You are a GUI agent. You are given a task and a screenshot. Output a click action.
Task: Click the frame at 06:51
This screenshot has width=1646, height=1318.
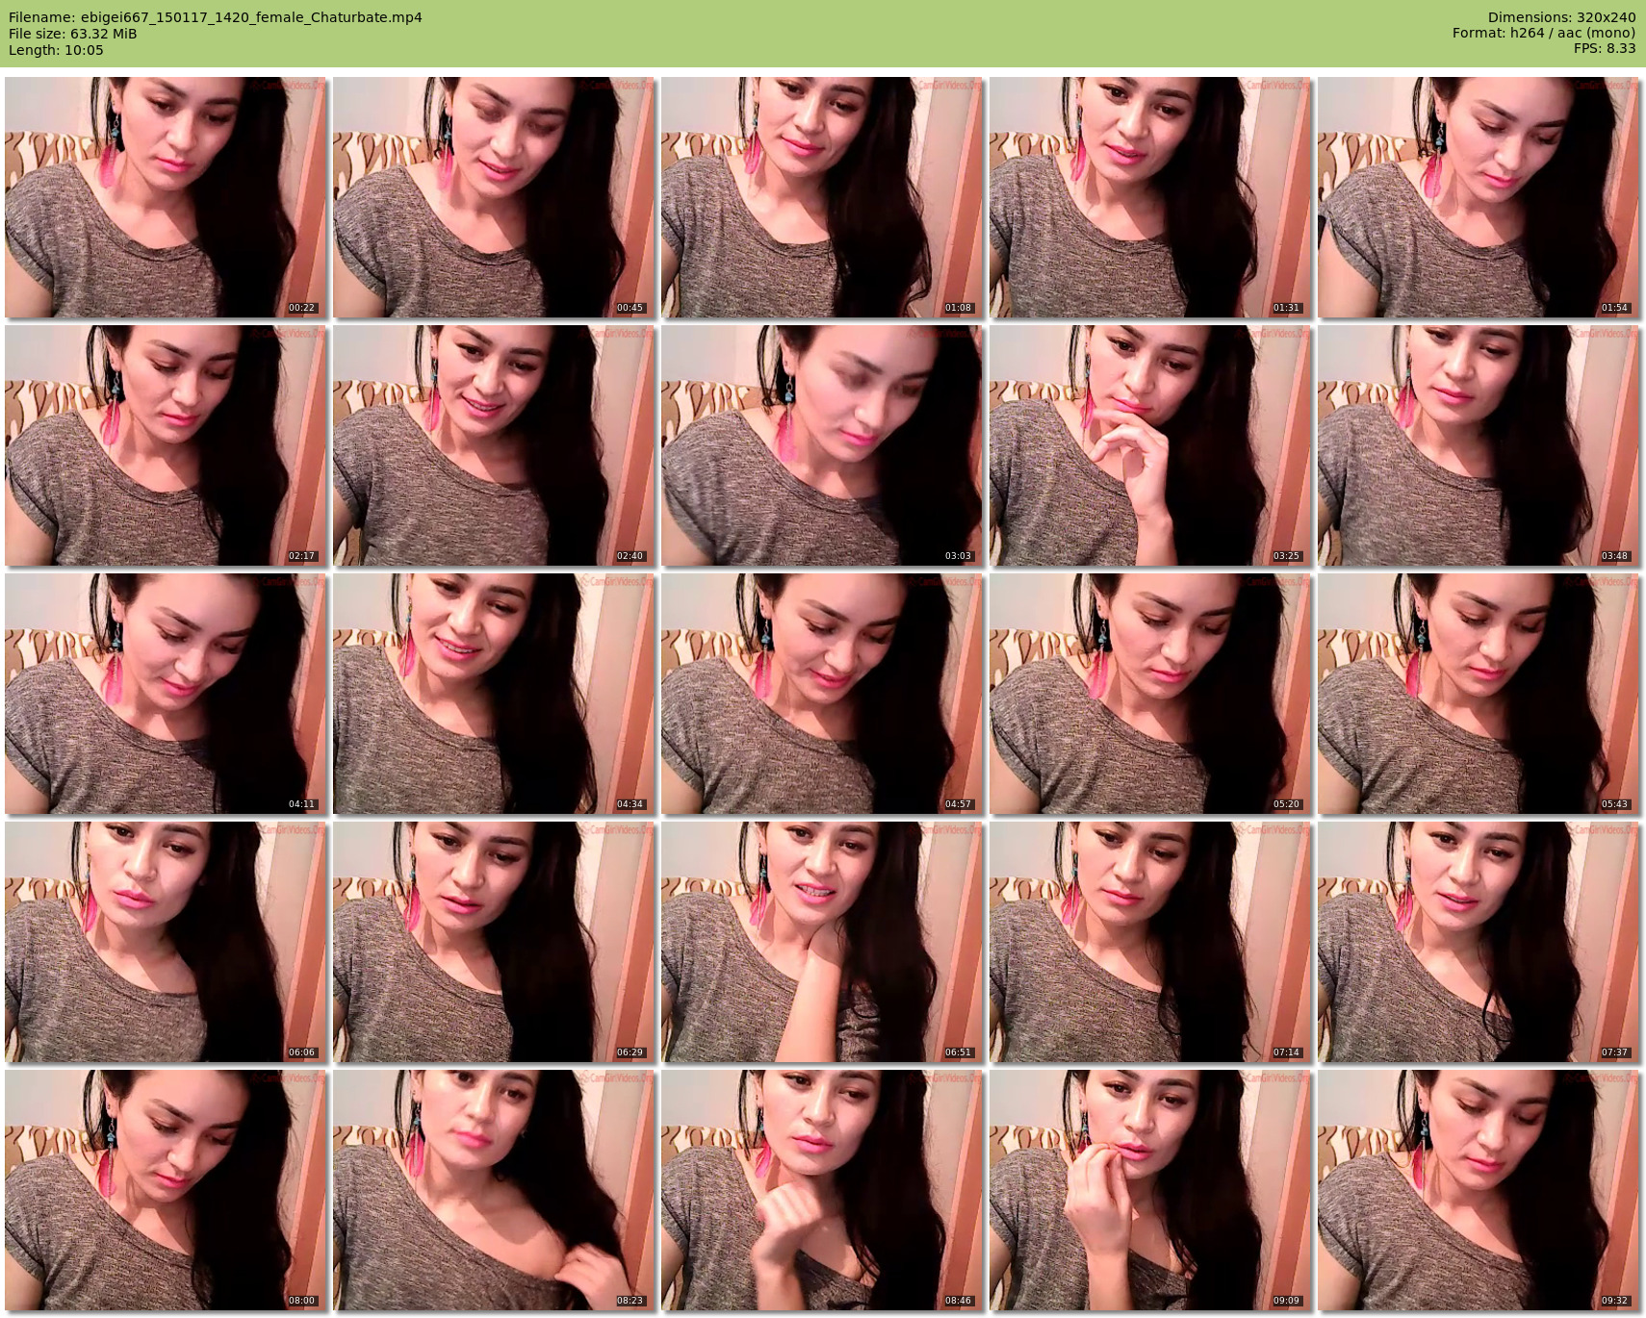(822, 942)
